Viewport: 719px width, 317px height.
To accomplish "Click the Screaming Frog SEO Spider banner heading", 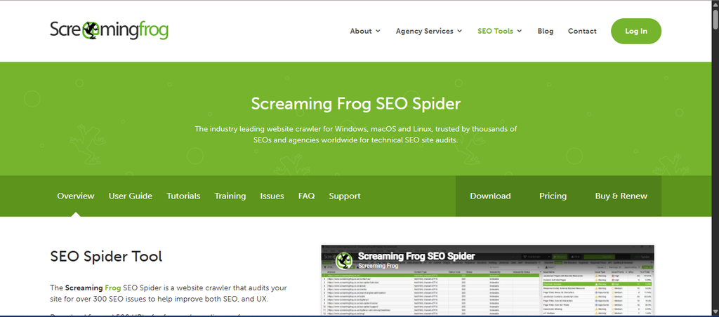I will click(355, 104).
